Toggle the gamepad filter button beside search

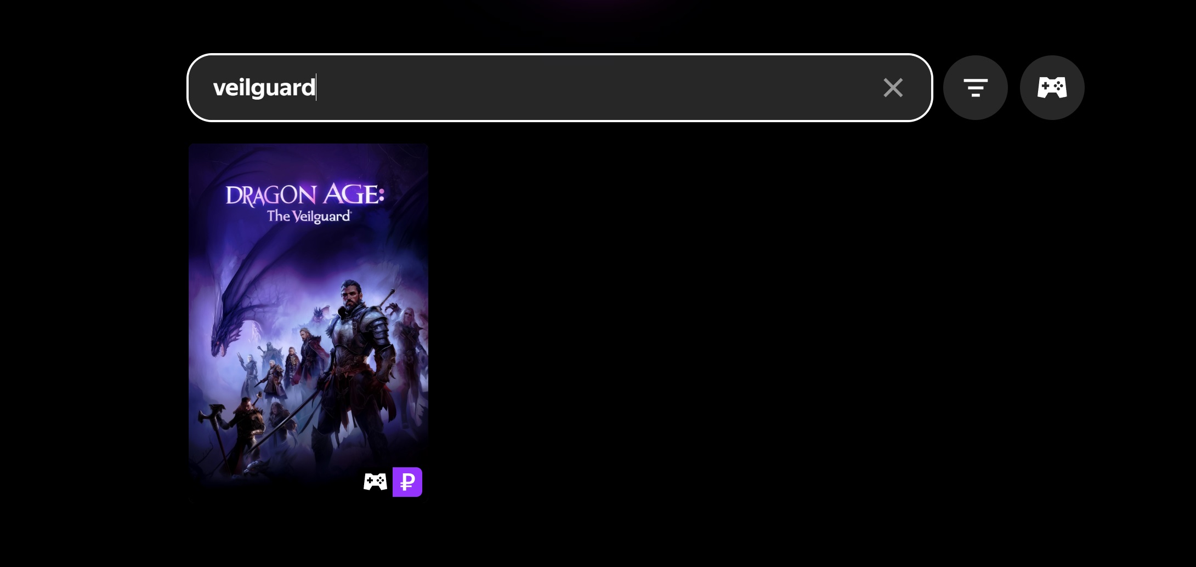point(1052,88)
